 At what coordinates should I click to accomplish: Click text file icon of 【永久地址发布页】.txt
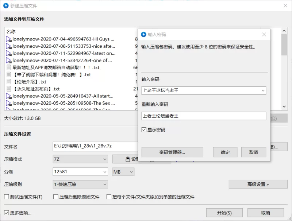9,89
